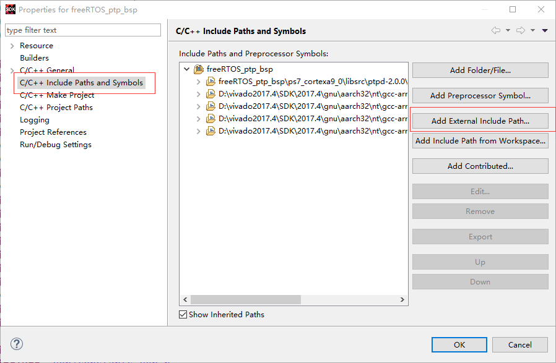Click the help question mark icon
556x363 pixels.
17,344
